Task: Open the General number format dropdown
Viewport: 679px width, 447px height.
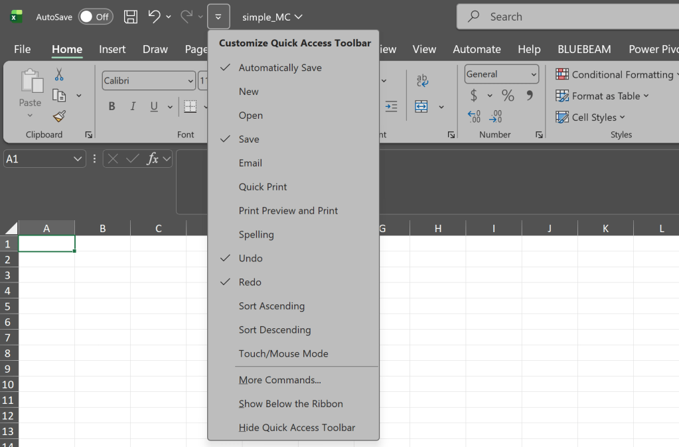Action: click(x=534, y=74)
